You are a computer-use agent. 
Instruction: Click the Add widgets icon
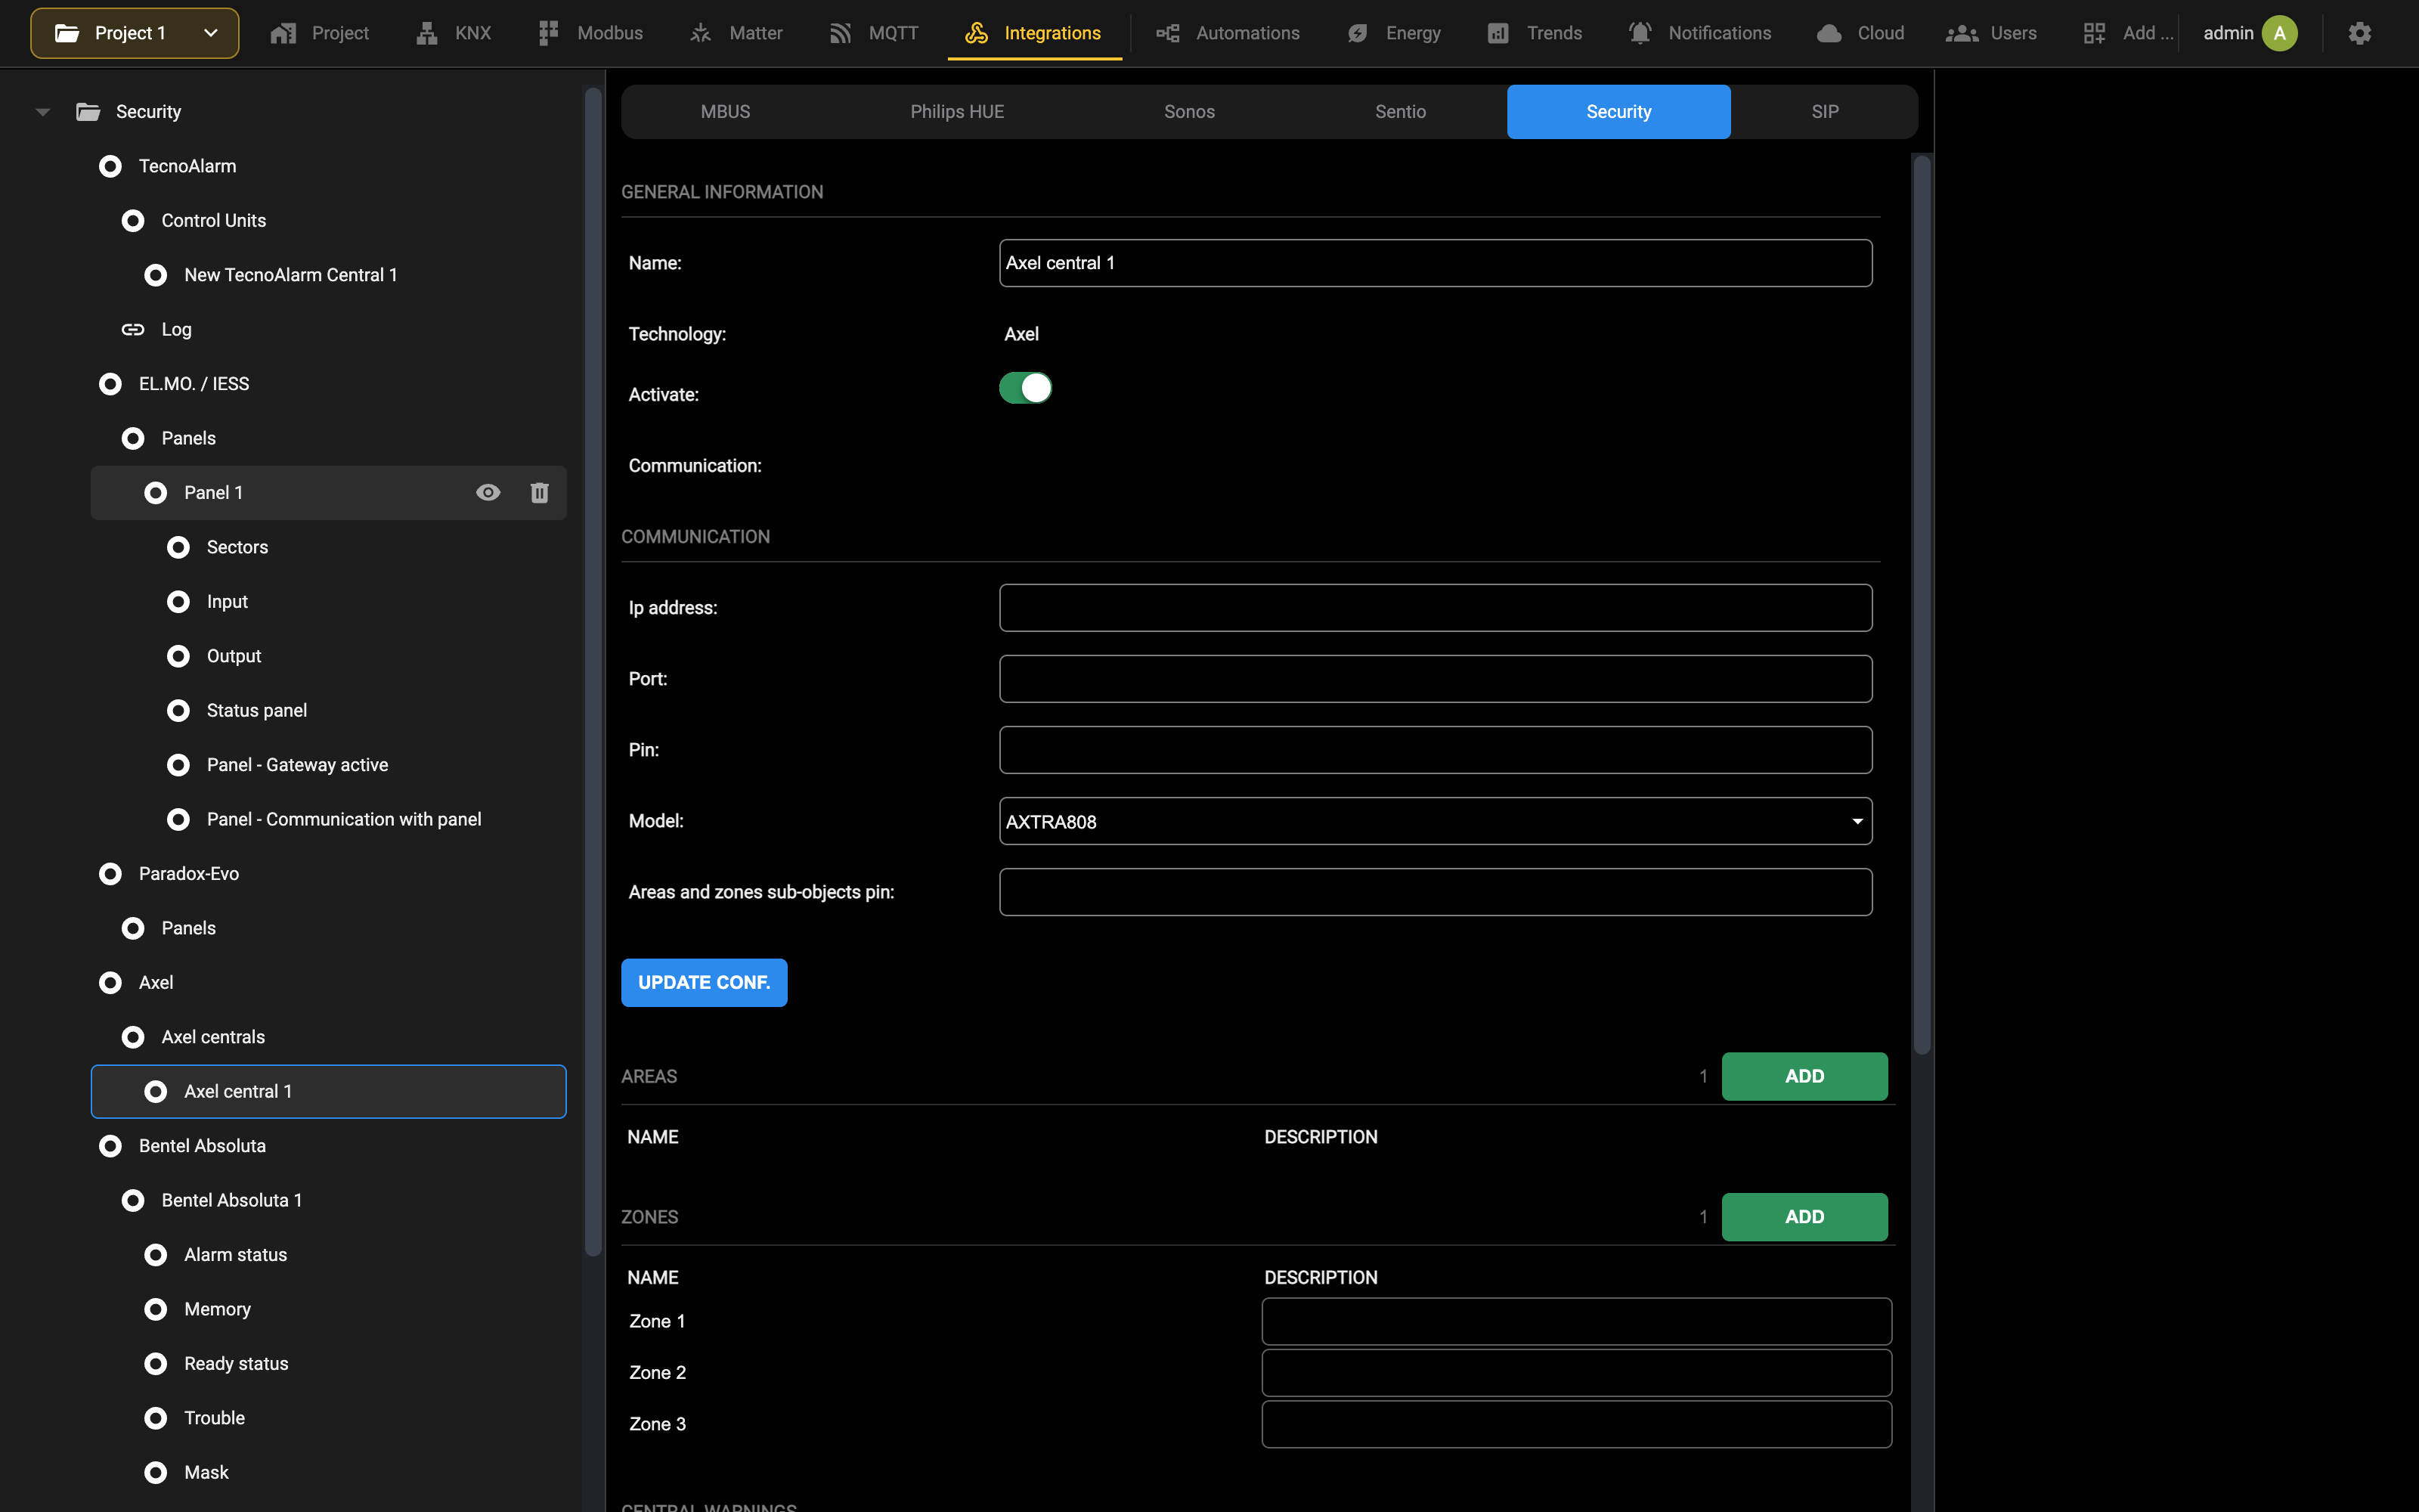point(2094,33)
